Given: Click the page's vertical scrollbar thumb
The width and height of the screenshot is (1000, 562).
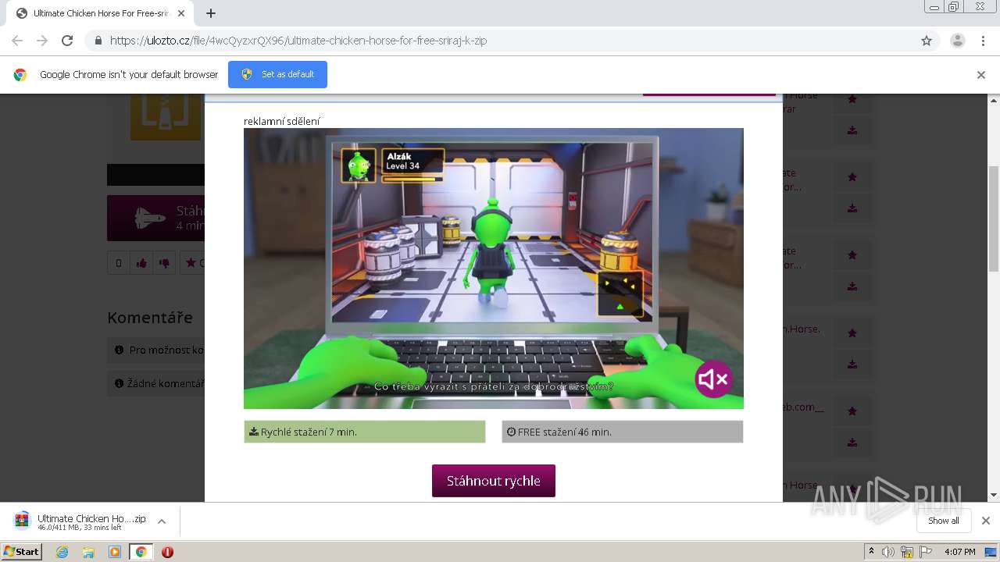Looking at the screenshot, I should point(994,219).
